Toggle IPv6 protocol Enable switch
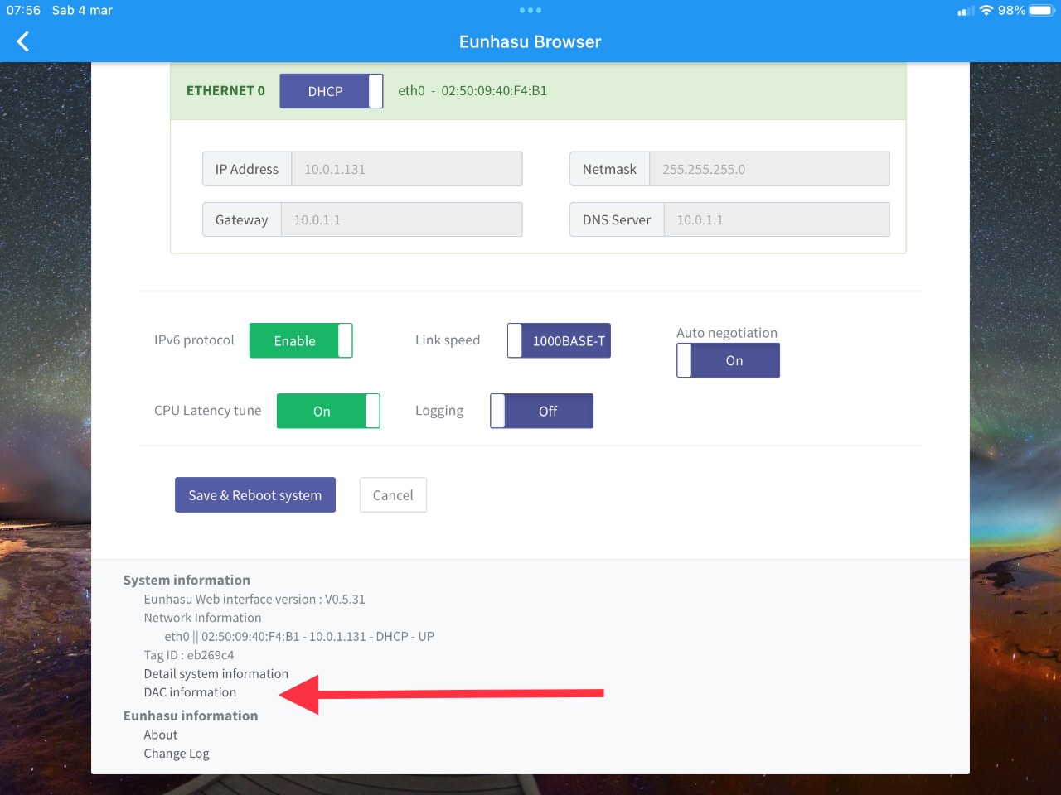 pyautogui.click(x=301, y=340)
